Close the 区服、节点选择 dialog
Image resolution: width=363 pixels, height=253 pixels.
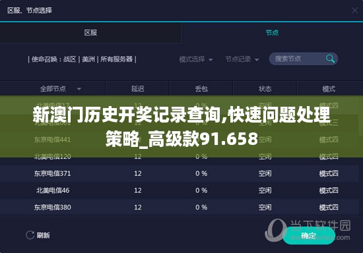click(x=354, y=11)
